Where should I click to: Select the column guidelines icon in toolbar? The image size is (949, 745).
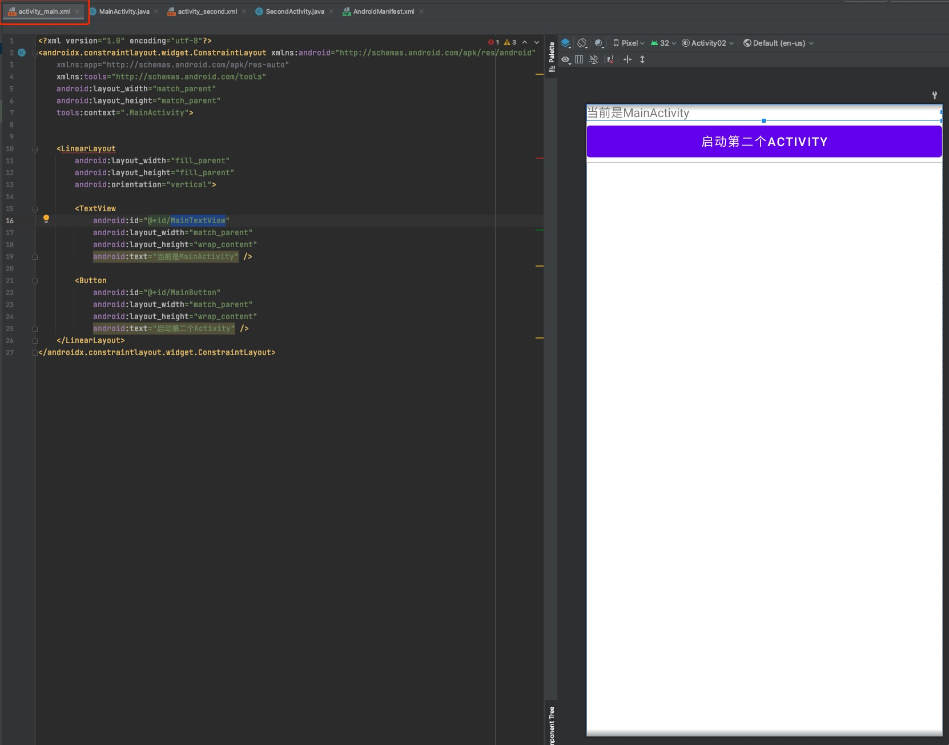[578, 59]
